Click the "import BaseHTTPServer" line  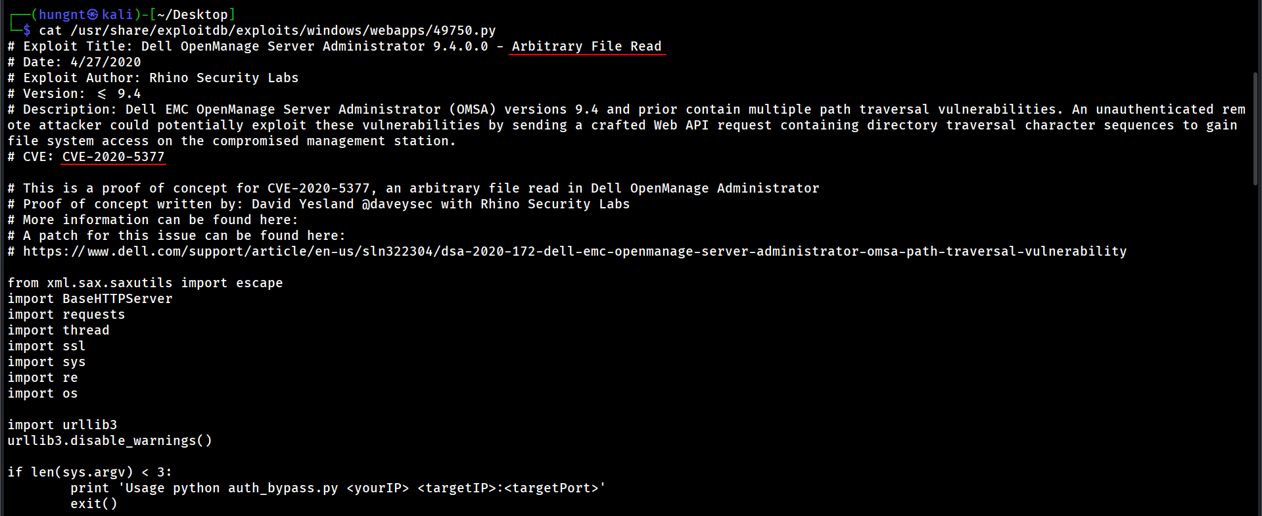point(89,299)
